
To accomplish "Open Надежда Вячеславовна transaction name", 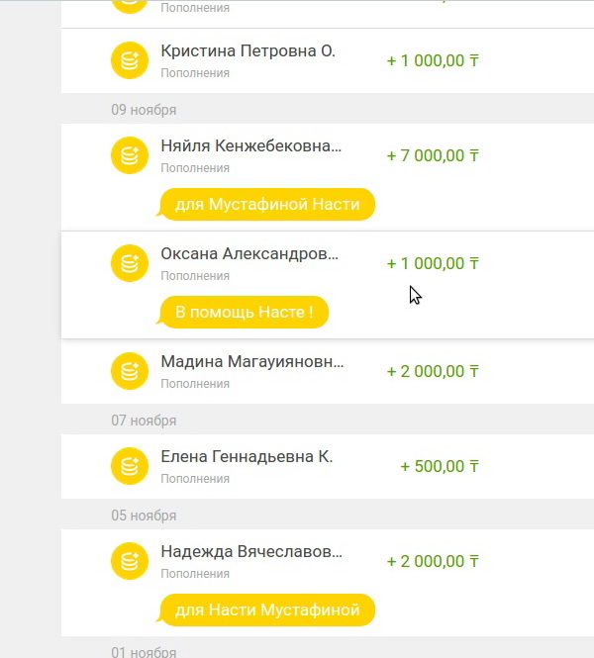I will [x=252, y=552].
